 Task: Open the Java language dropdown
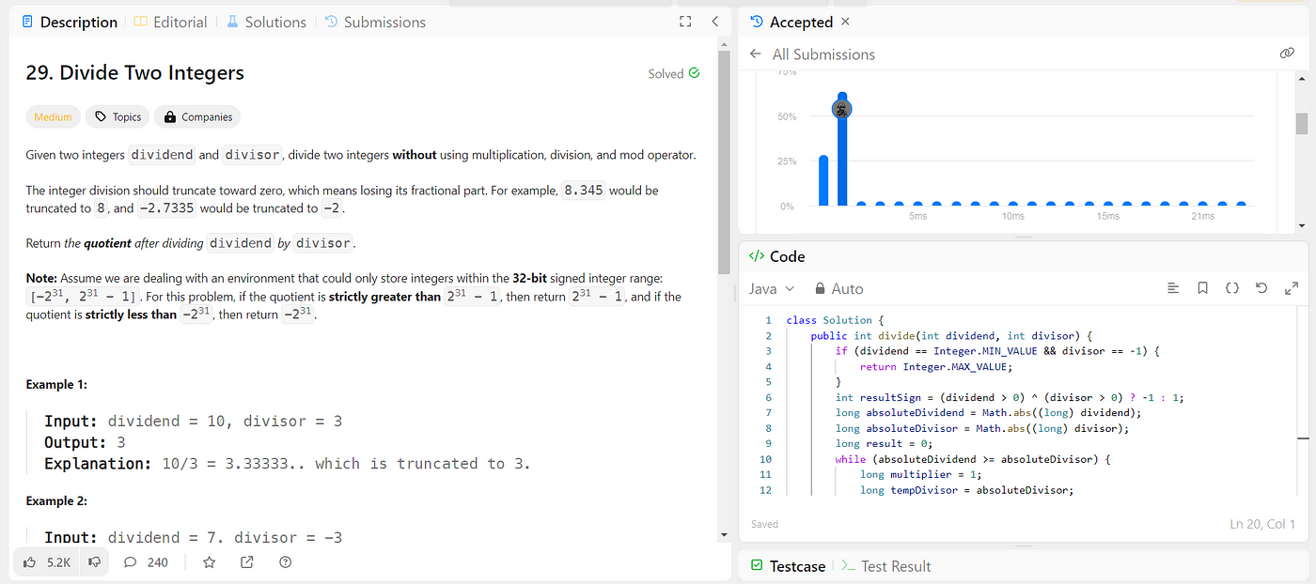point(772,289)
